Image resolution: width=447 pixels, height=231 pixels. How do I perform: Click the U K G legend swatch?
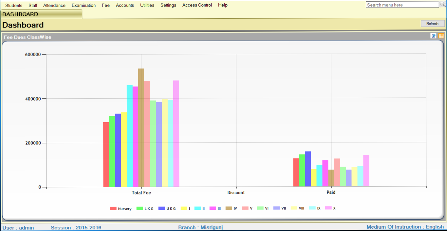(x=161, y=208)
